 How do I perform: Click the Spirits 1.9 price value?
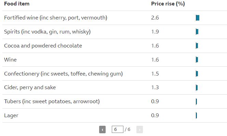point(155,32)
